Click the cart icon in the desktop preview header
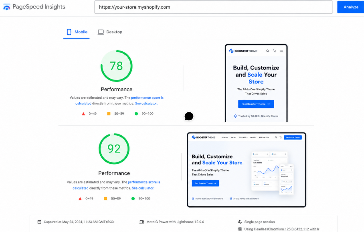This screenshot has height=232, width=364. coord(281,137)
